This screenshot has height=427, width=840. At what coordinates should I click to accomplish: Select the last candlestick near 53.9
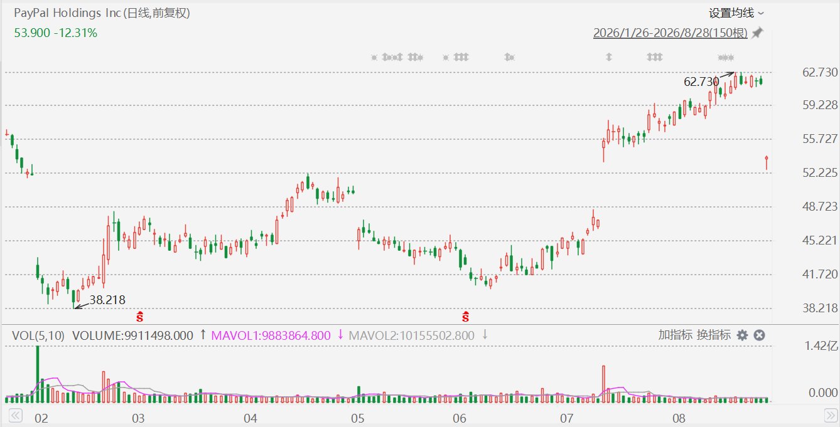coord(767,162)
